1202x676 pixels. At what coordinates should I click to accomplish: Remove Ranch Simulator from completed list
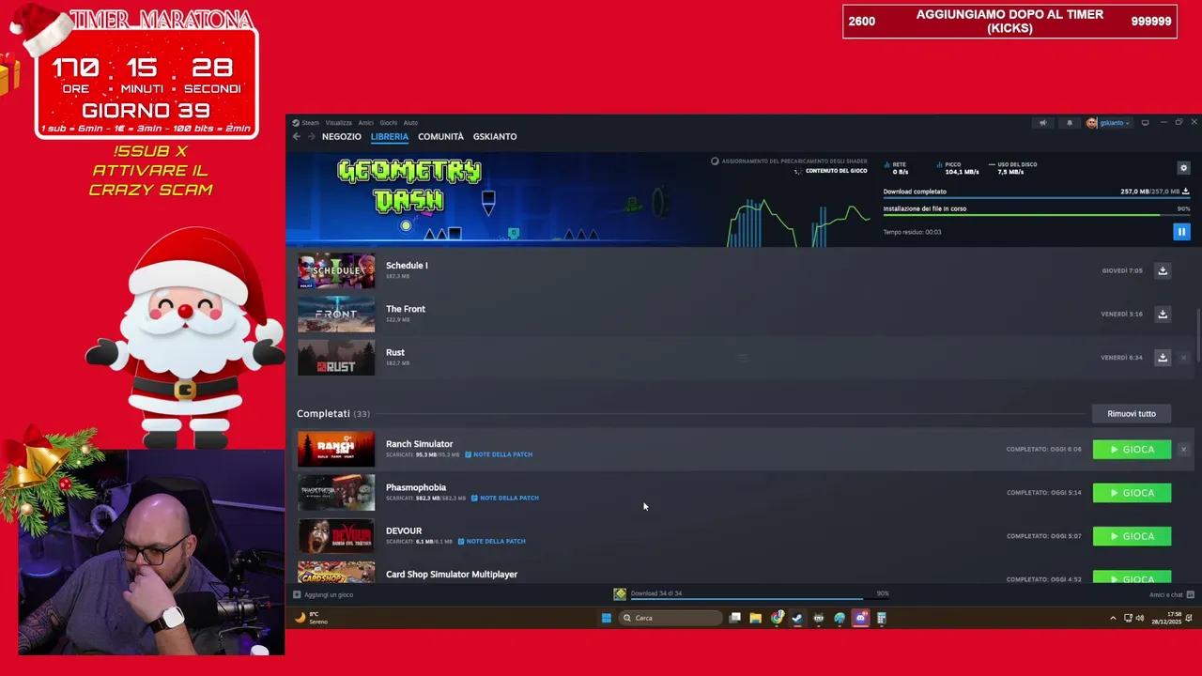[x=1183, y=450]
